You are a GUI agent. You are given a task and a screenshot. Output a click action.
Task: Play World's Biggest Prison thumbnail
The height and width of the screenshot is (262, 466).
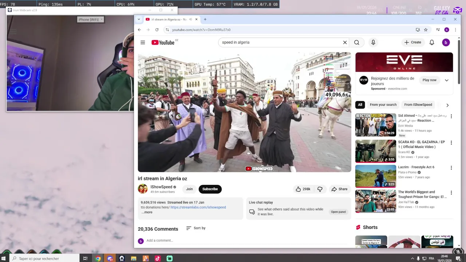(x=376, y=201)
